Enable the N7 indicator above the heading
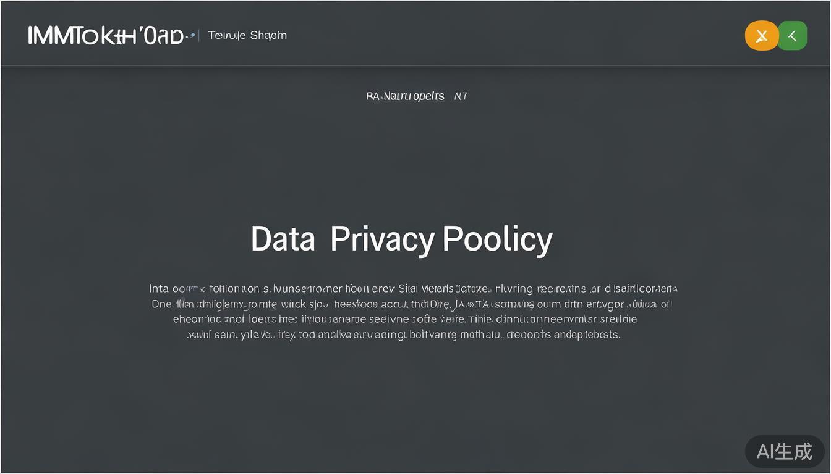 (461, 96)
